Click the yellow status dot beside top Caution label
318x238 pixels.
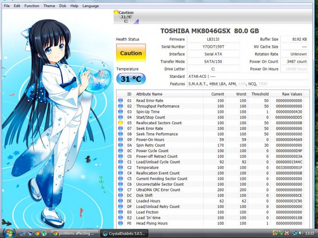tap(116, 12)
